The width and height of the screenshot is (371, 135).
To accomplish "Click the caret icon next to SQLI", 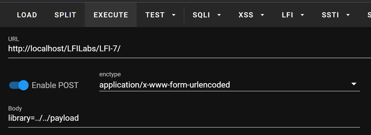I will coord(219,15).
